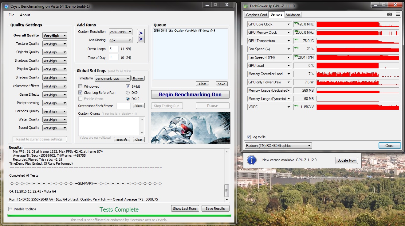Viewport: 405px width, 226px height.
Task: Click the Crysis nanosuit artwork thumbnail
Action: point(191,128)
